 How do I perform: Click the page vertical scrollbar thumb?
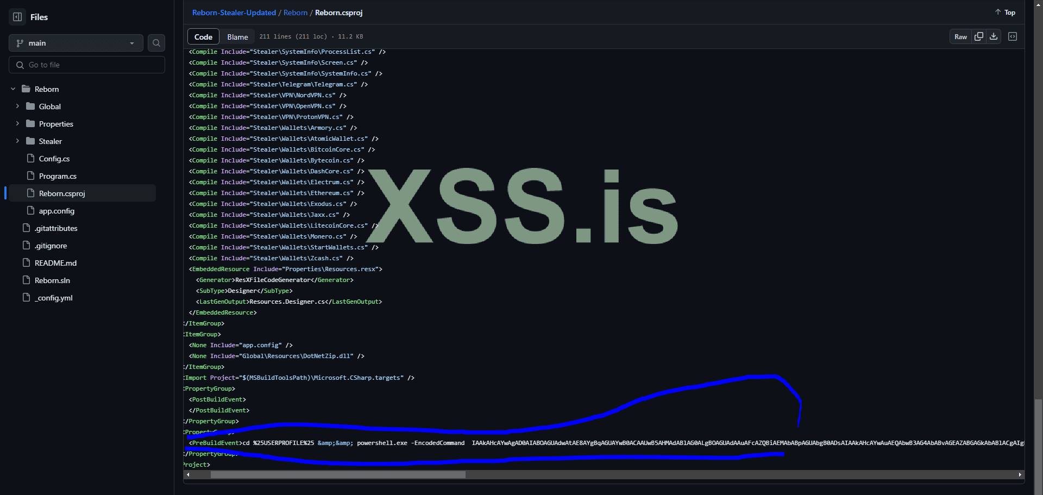tap(1038, 446)
